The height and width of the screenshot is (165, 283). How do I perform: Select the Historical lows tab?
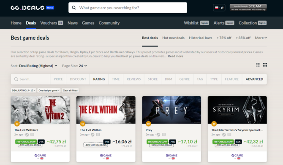201,38
